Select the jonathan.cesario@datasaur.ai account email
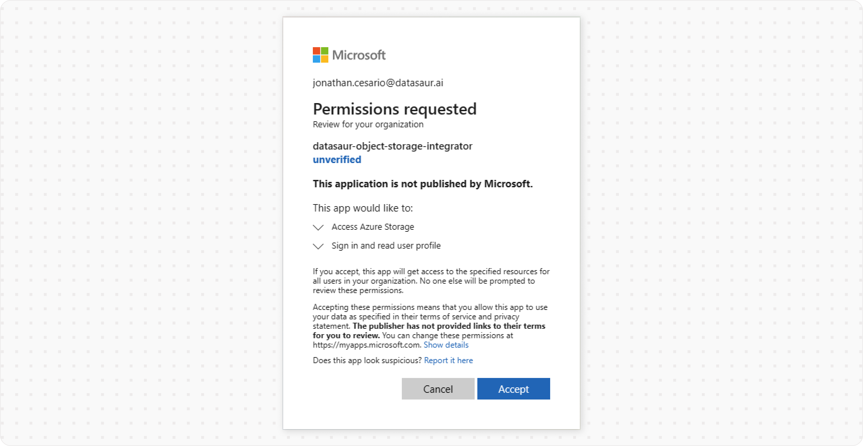Screen dimensions: 863x446 378,83
